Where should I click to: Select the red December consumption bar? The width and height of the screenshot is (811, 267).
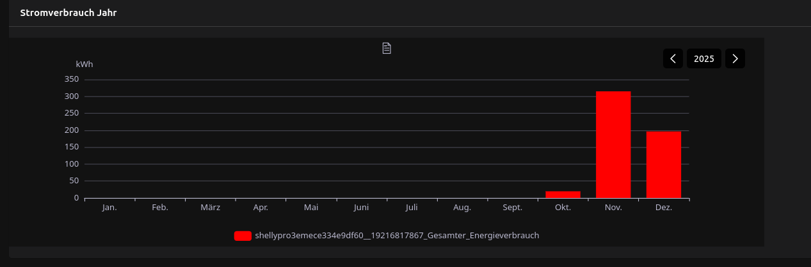pos(664,164)
